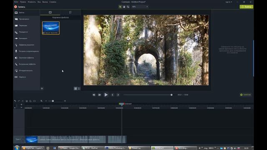Select the hand pan tool above canvas
Viewport: 267px width, 150px height.
click(x=124, y=7)
